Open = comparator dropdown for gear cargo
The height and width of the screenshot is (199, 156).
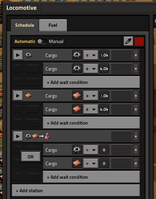click(x=90, y=150)
